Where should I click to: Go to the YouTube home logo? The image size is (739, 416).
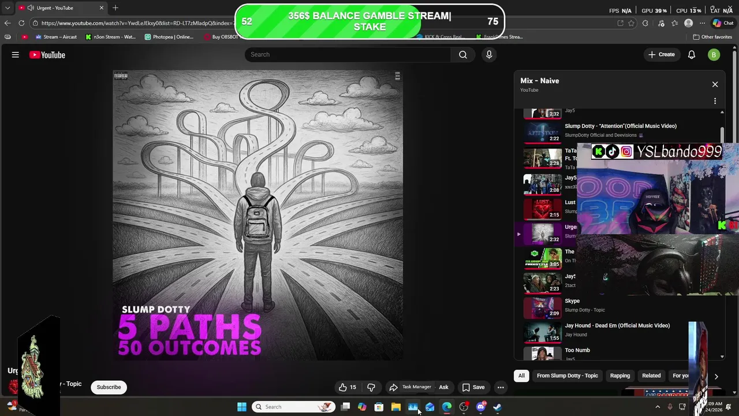click(47, 55)
